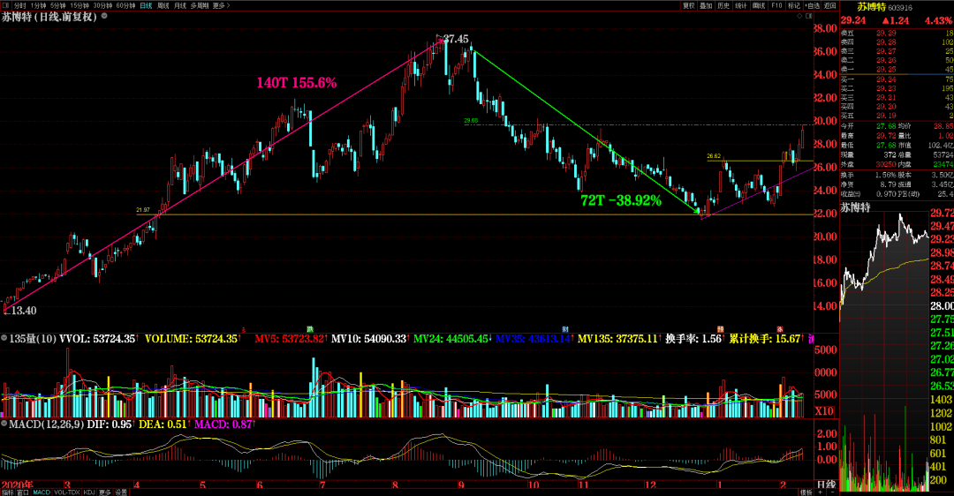Click the panel toggle icon above price axis
Image resolution: width=954 pixels, height=496 pixels.
pos(808,16)
